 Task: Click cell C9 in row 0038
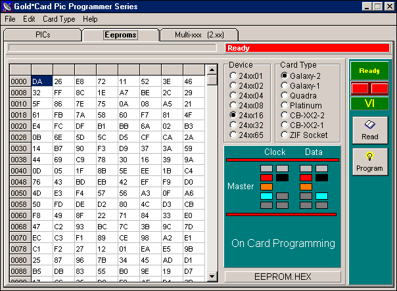pyautogui.click(x=85, y=160)
